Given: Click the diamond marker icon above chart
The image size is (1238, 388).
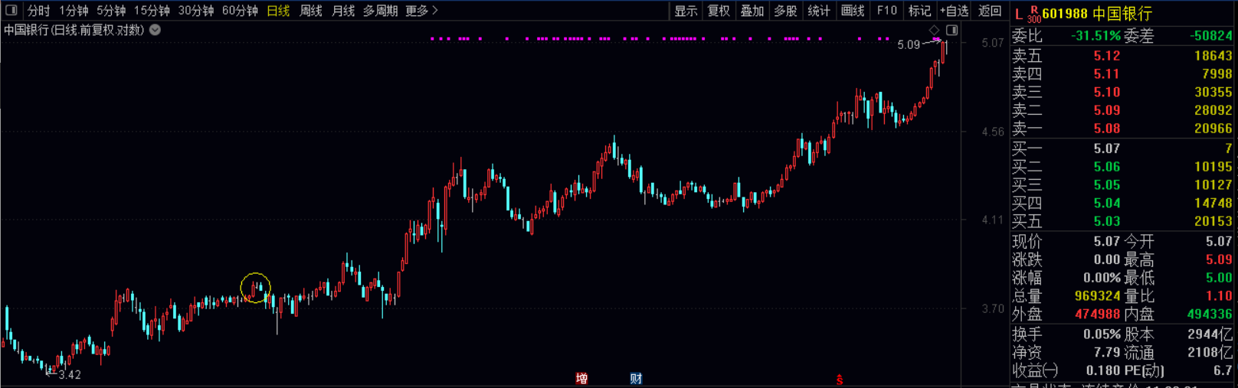Looking at the screenshot, I should coord(934,30).
